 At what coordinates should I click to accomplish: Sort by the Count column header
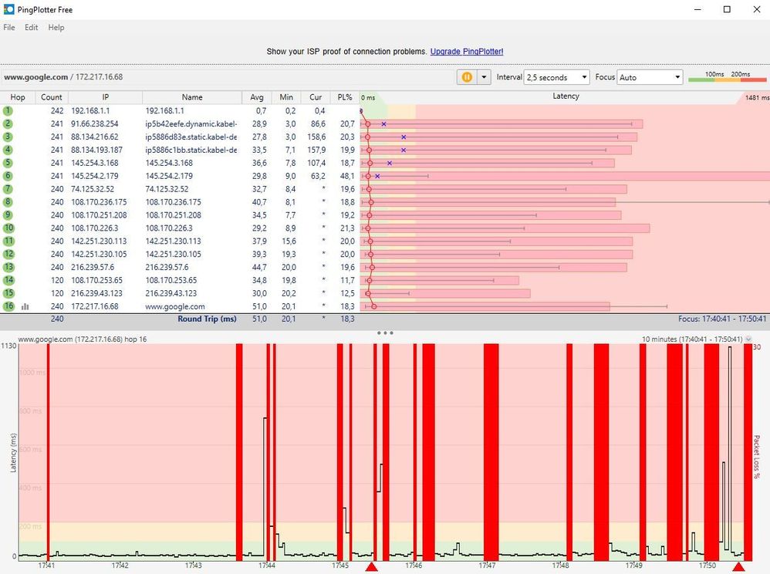pos(51,97)
